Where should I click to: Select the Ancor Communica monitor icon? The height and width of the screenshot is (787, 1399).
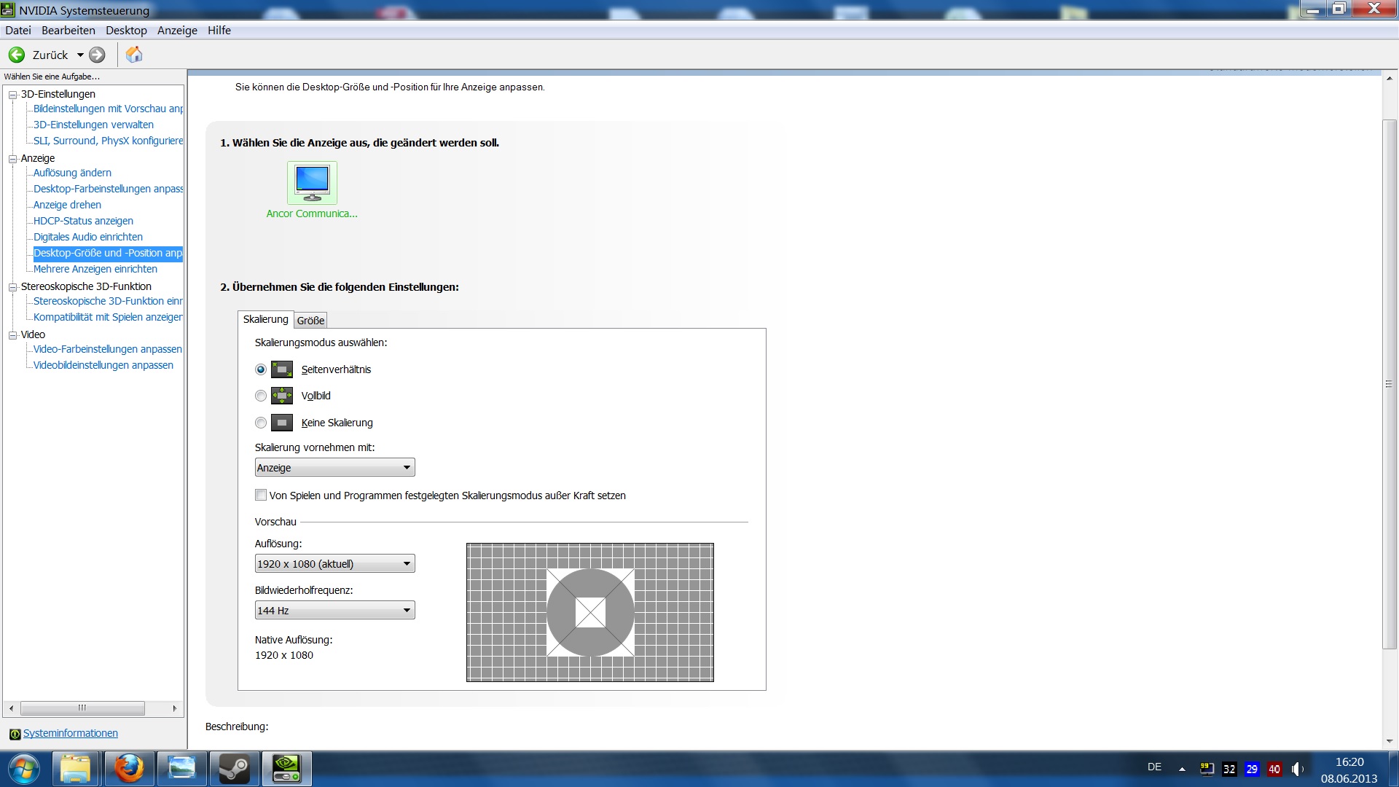tap(312, 182)
